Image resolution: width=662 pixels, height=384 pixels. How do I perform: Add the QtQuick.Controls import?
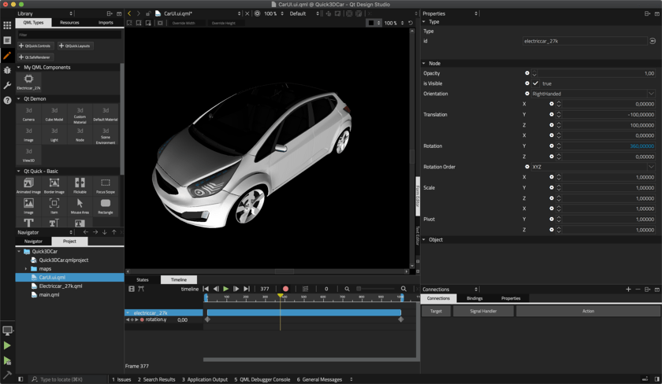[x=35, y=46]
